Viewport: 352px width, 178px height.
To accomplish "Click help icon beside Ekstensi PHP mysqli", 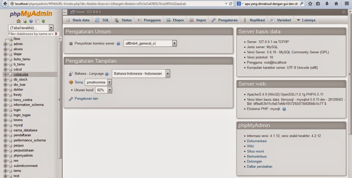I will pyautogui.click(x=284, y=109).
